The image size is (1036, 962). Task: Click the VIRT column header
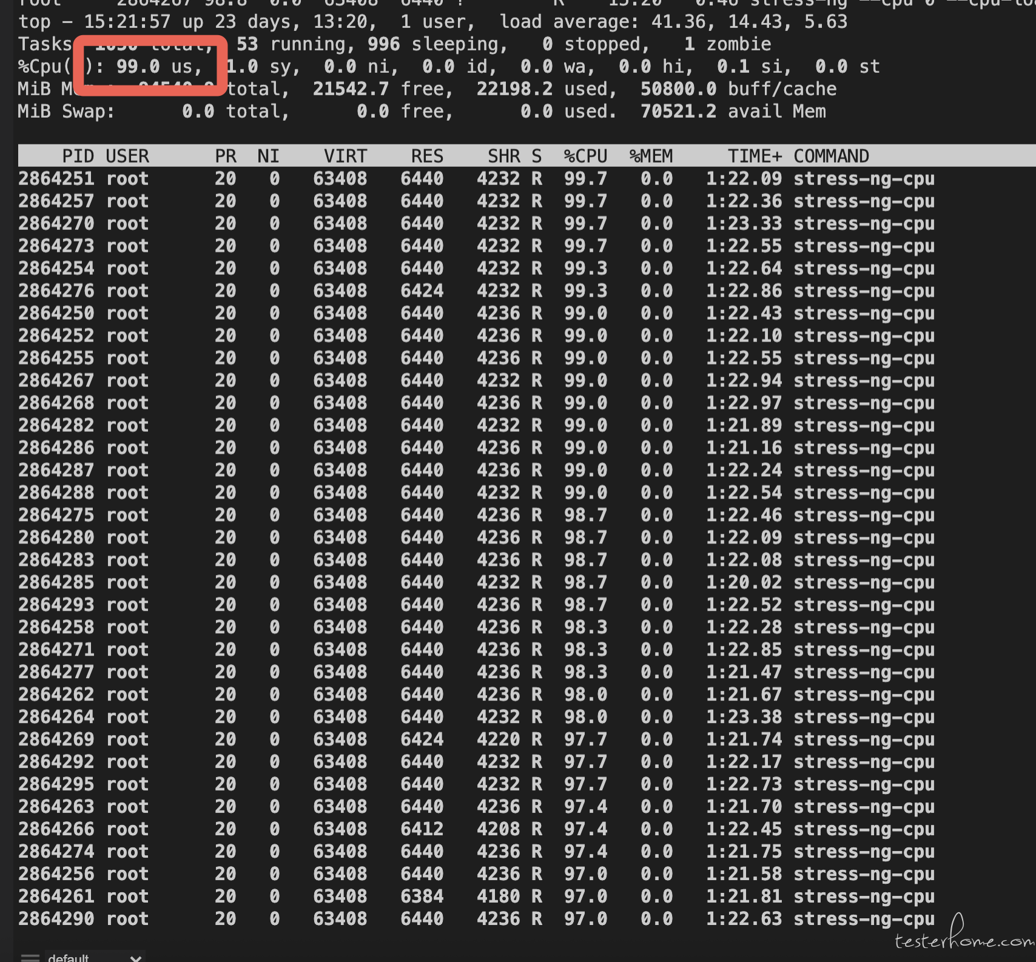(345, 156)
